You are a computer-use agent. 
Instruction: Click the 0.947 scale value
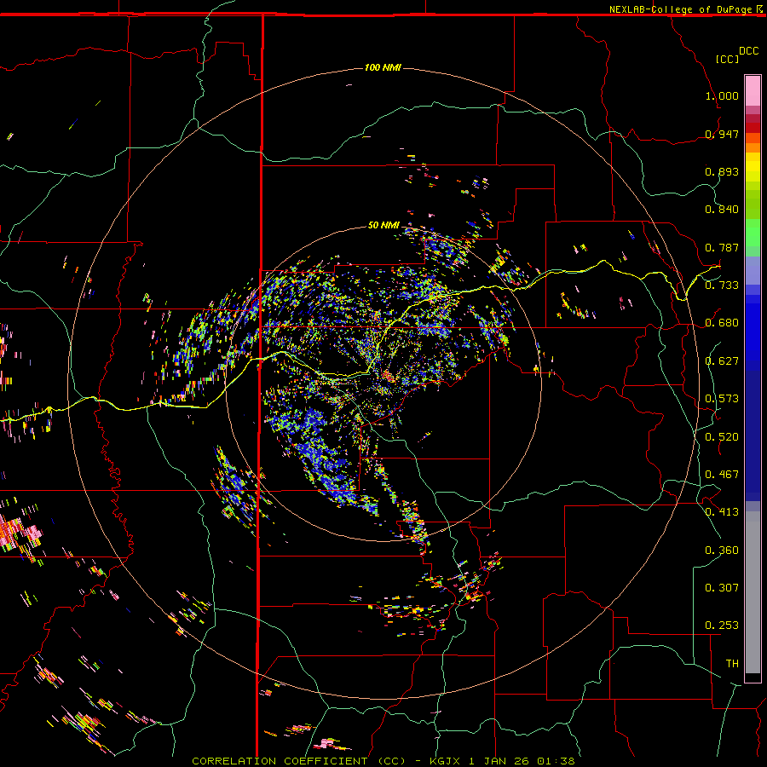click(722, 134)
